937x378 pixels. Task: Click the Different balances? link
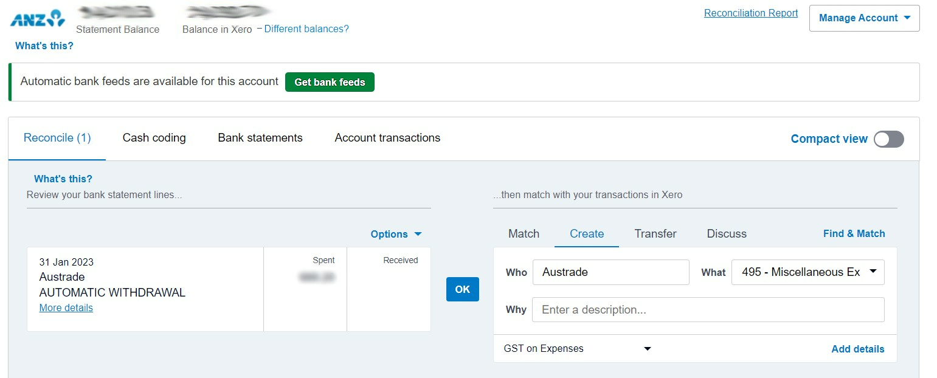306,29
